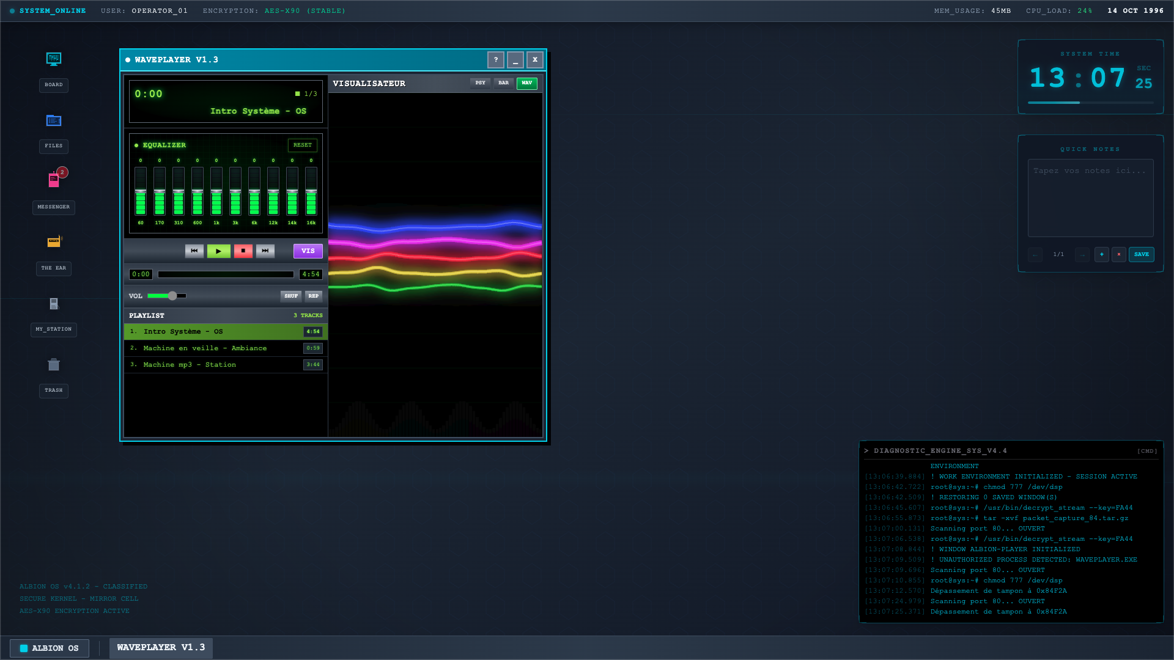Open the Board desktop icon
The height and width of the screenshot is (660, 1174).
click(54, 59)
